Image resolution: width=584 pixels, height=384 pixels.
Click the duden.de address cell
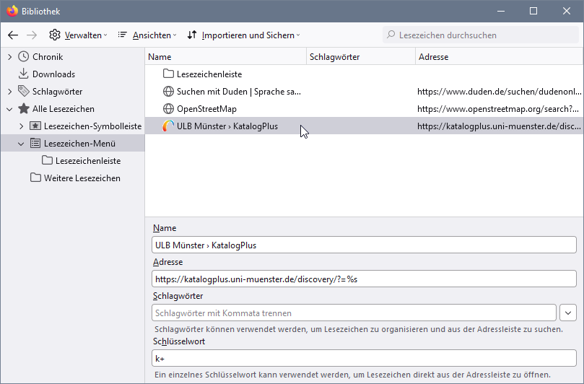coord(499,92)
